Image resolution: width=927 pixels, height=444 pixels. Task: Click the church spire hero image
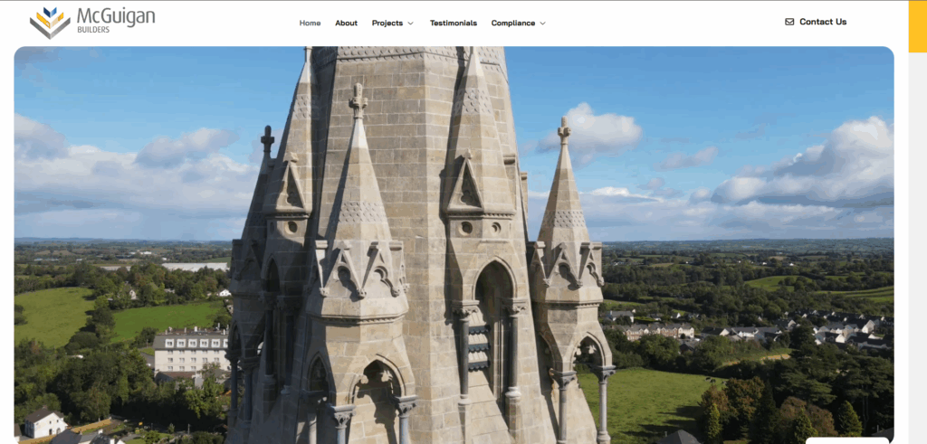tap(454, 245)
